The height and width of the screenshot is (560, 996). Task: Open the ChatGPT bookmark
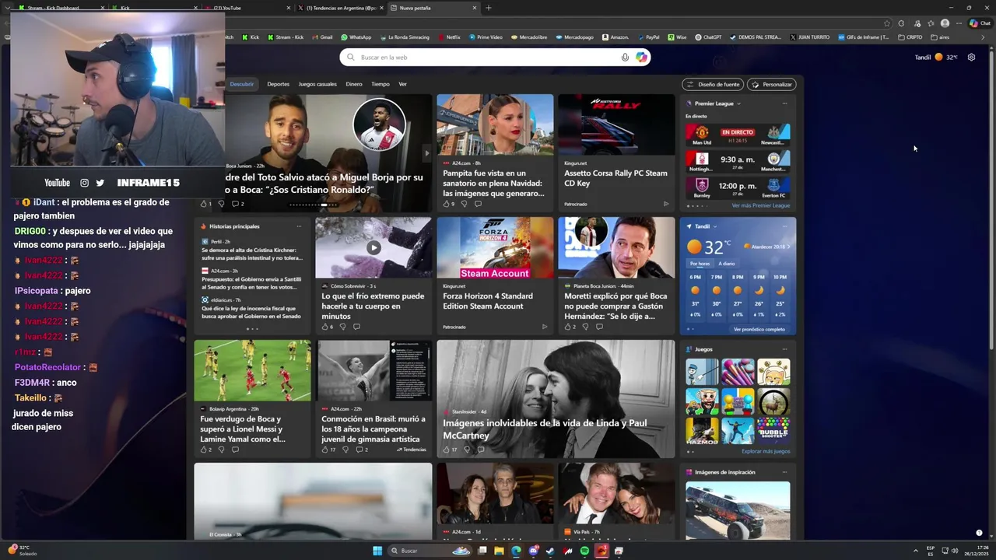(x=708, y=37)
